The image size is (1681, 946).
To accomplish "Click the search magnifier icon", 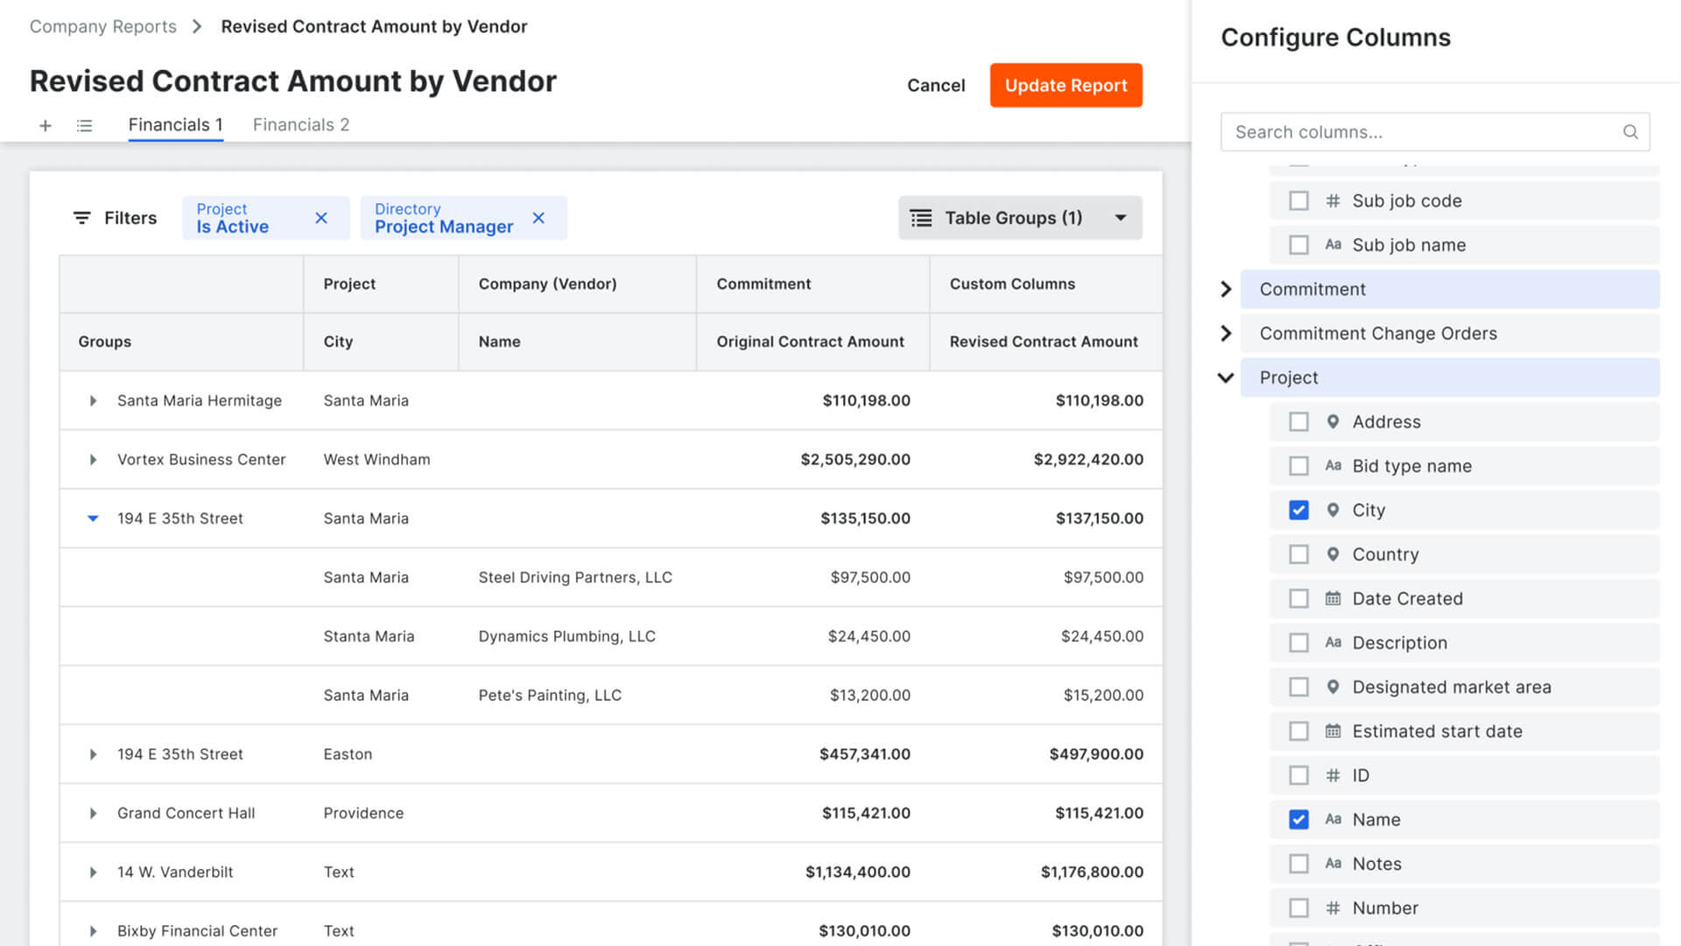I will click(1629, 132).
